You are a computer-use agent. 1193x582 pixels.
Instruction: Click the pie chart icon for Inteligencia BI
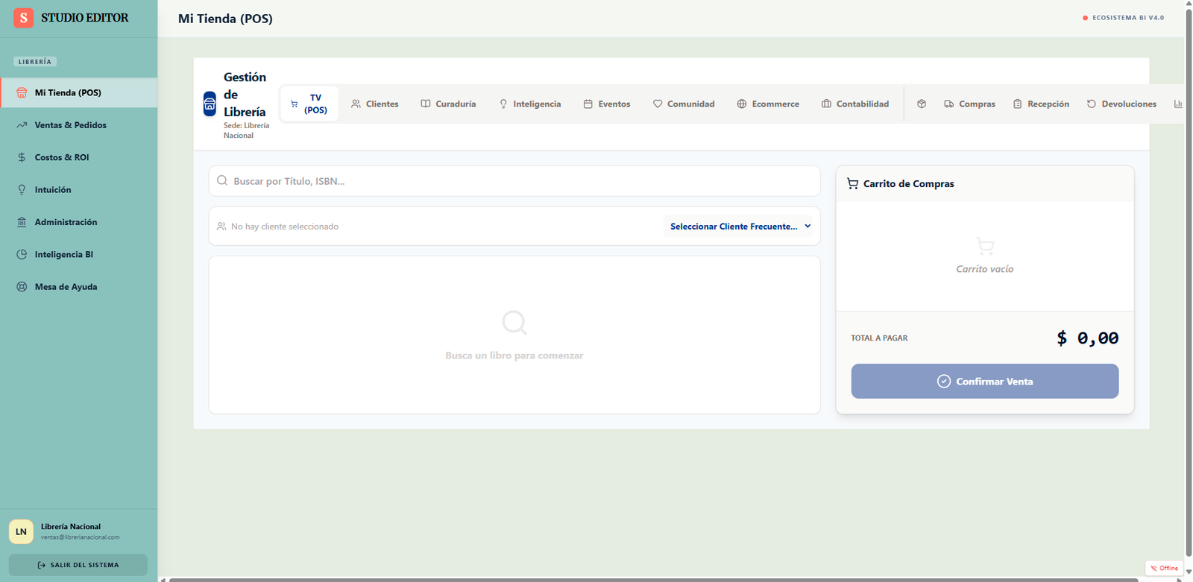(22, 254)
